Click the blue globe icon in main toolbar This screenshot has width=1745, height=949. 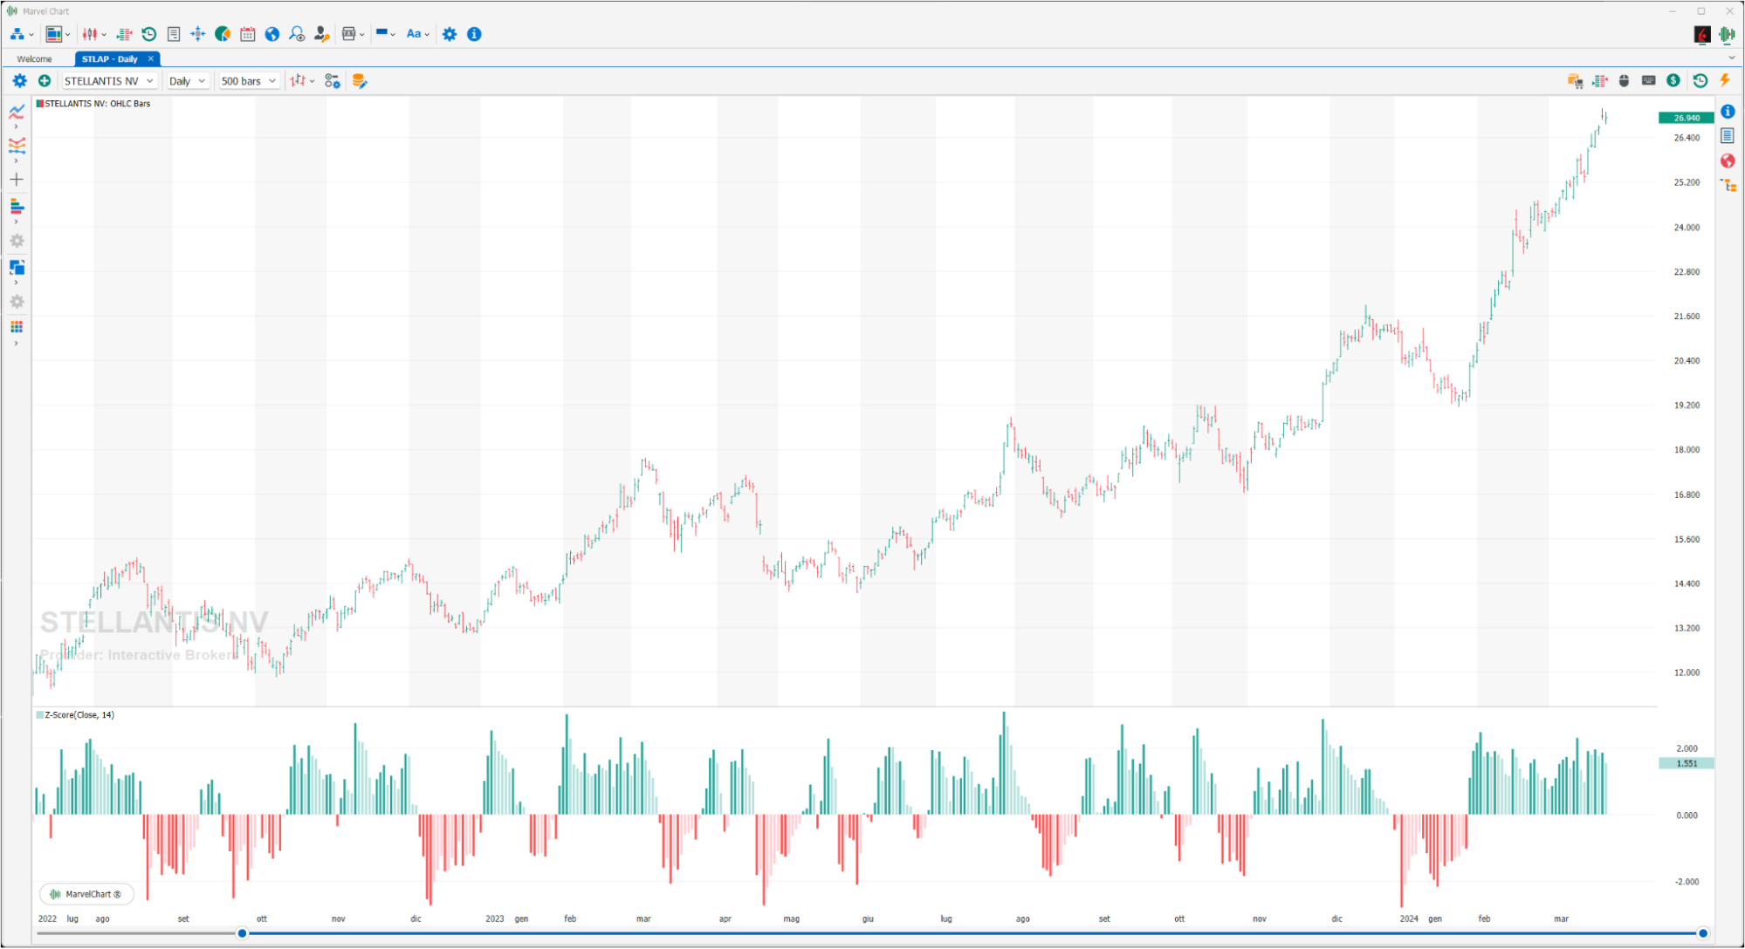click(x=272, y=34)
